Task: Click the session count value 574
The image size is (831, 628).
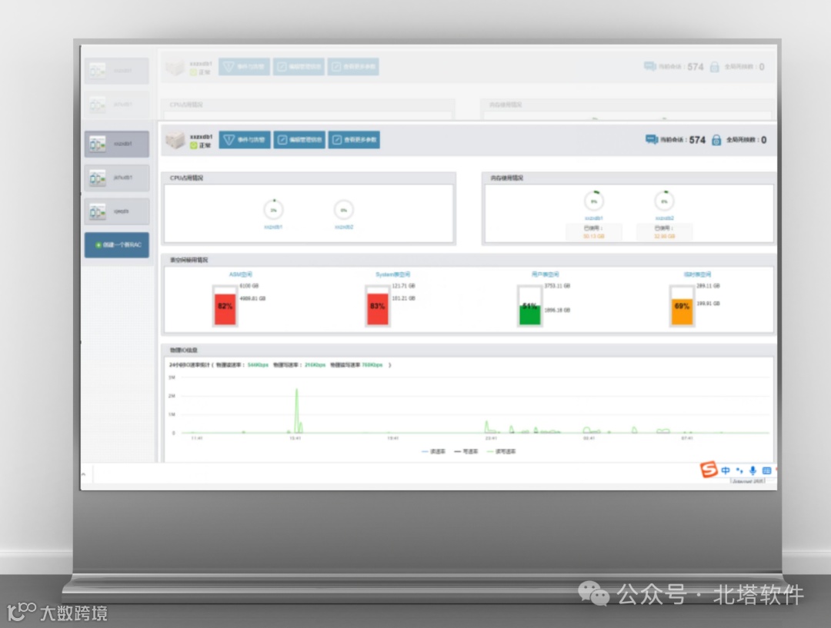Action: click(x=697, y=140)
